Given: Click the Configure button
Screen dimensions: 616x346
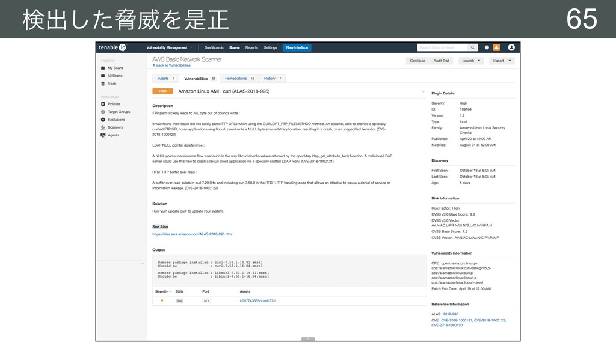Looking at the screenshot, I should coord(417,61).
